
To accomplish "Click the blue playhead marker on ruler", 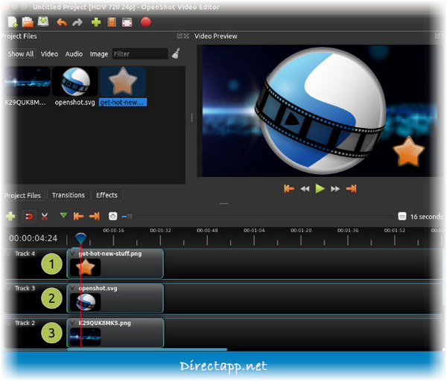I will pos(80,239).
